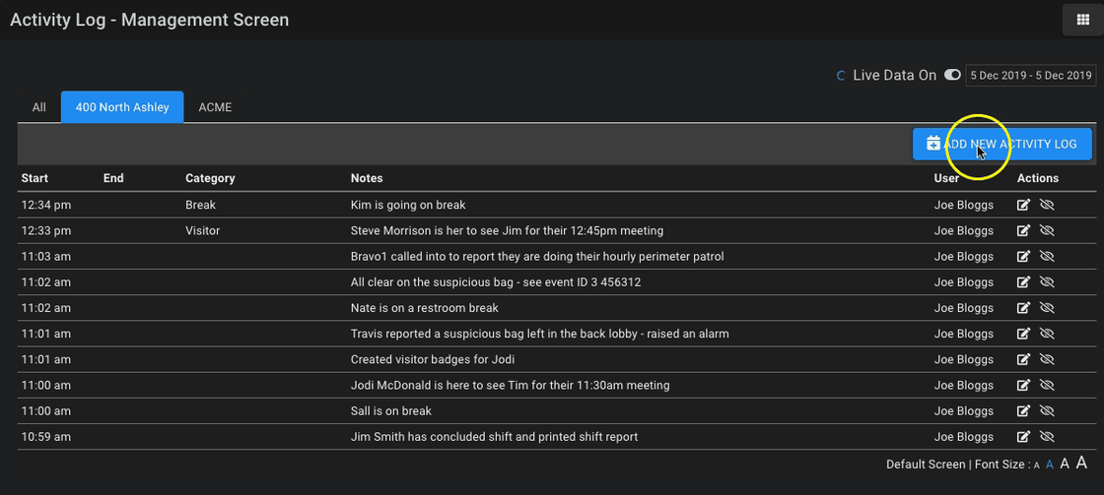The image size is (1104, 495).
Task: Sort by the Start column header
Action: 35,178
